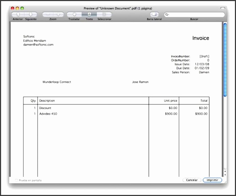This screenshot has width=236, height=196.
Task: Click the Advideo 450 description row
Action: (x=48, y=114)
